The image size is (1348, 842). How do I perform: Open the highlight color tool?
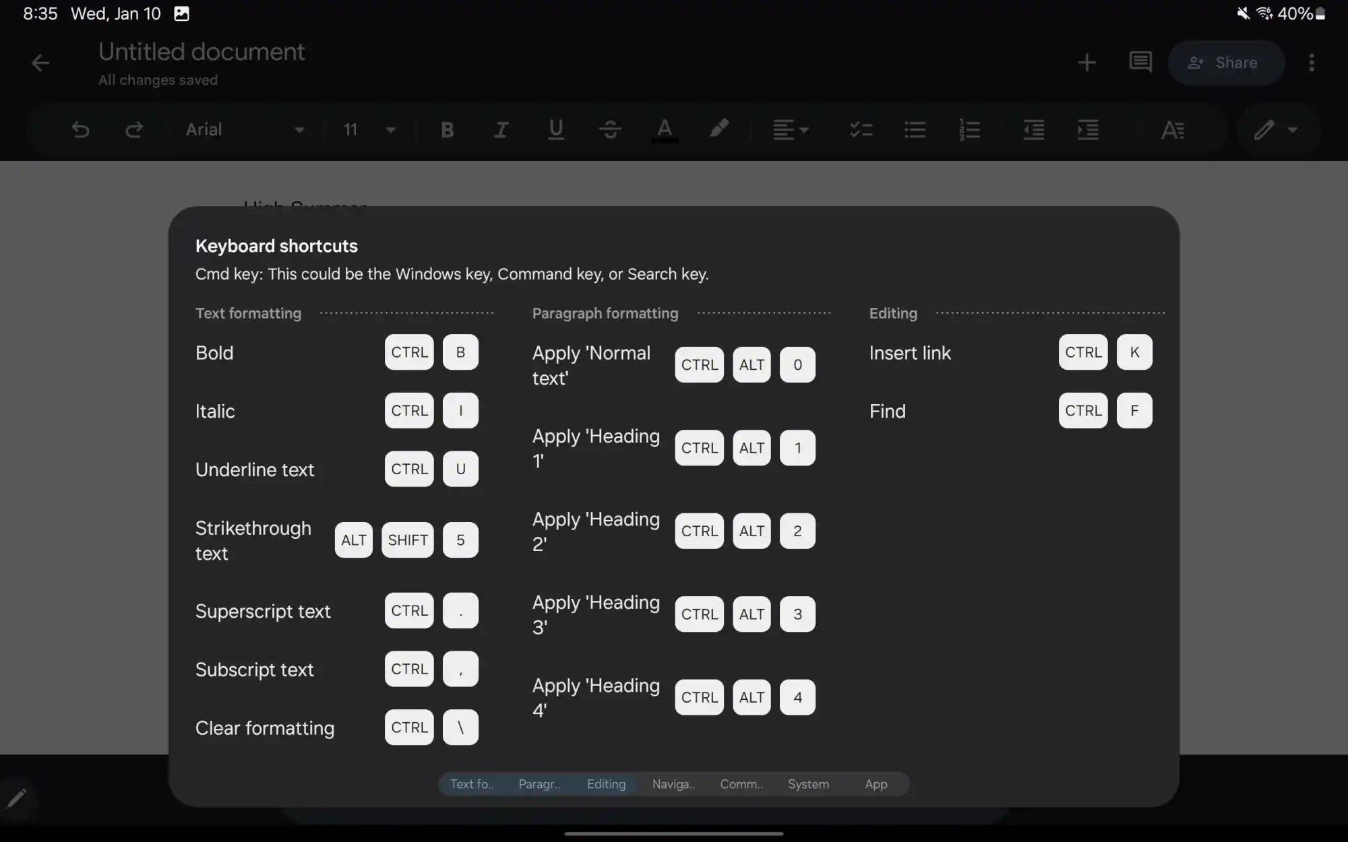[x=718, y=128]
